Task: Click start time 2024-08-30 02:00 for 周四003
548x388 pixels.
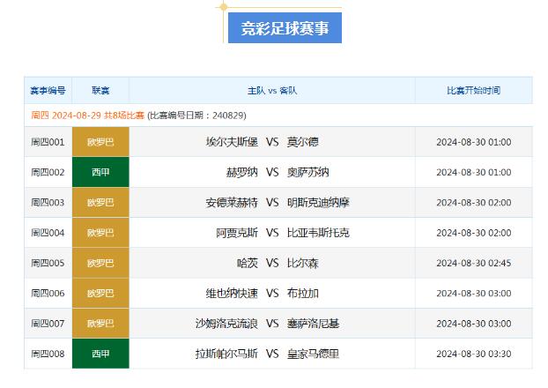Action: coord(474,203)
